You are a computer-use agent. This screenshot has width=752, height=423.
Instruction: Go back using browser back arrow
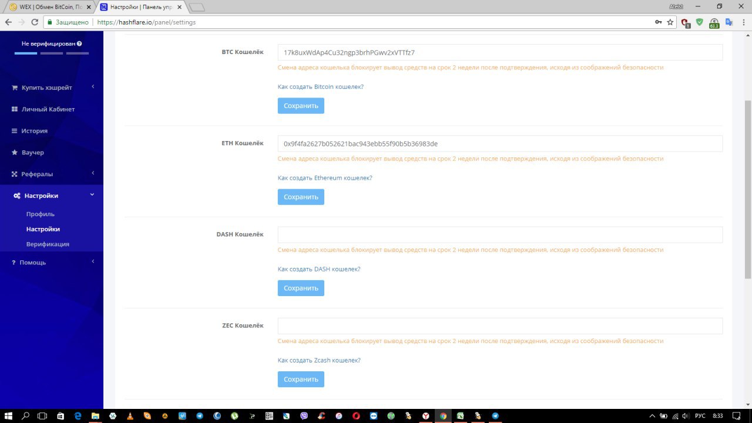tap(8, 22)
